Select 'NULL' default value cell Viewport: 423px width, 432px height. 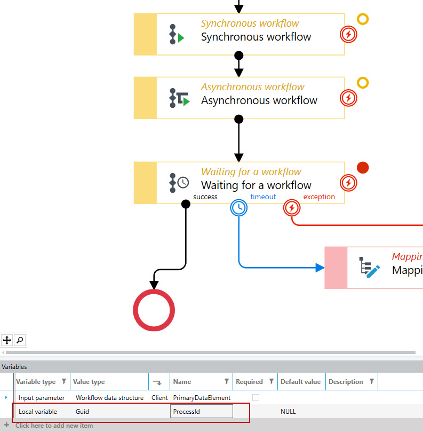point(288,412)
